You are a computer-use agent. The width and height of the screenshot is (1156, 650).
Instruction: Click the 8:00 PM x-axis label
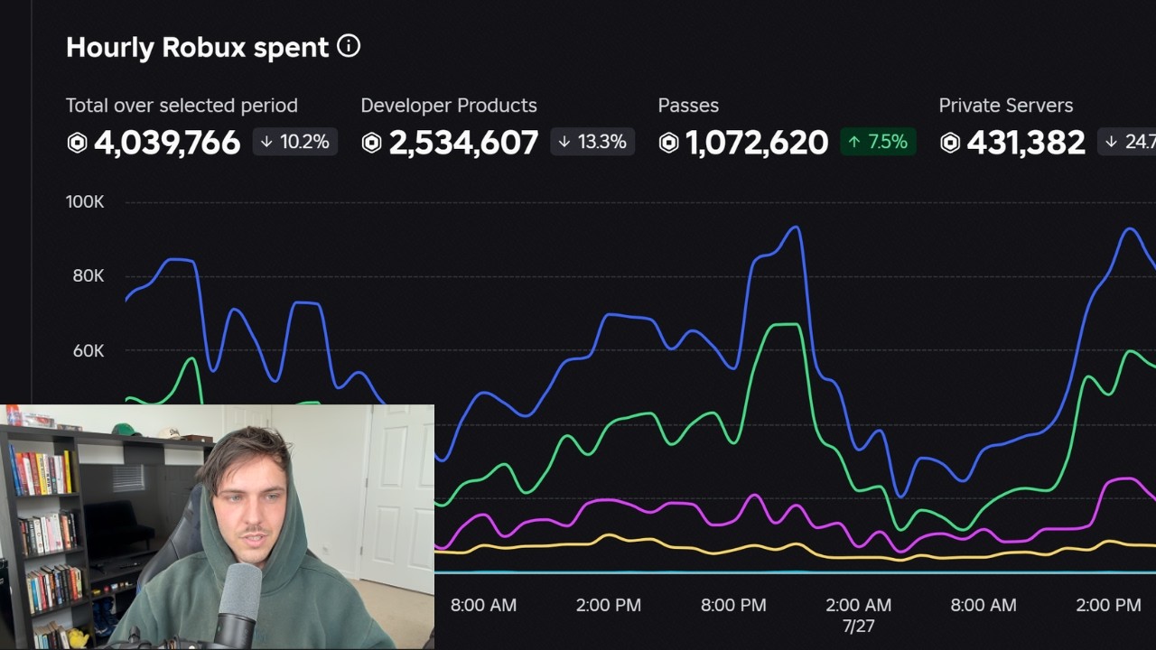733,605
